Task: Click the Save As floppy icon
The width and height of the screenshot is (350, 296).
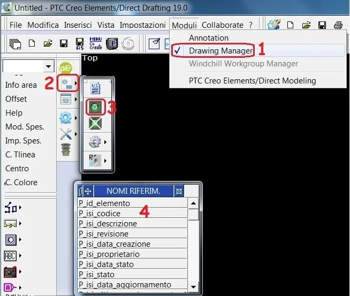Action: [x=80, y=44]
